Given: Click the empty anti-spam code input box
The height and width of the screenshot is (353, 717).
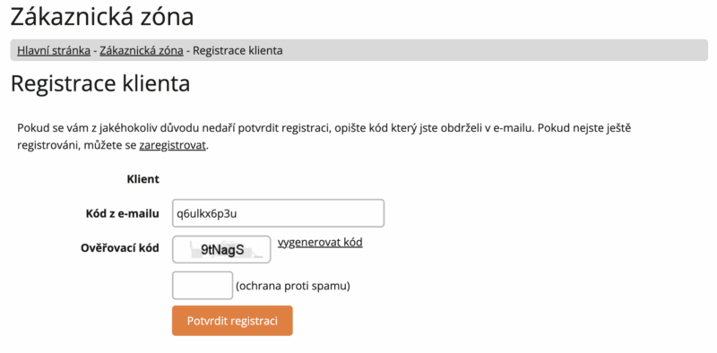Looking at the screenshot, I should point(203,285).
